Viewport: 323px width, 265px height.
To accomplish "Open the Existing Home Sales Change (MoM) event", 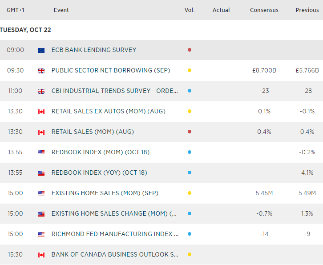I will pyautogui.click(x=114, y=213).
